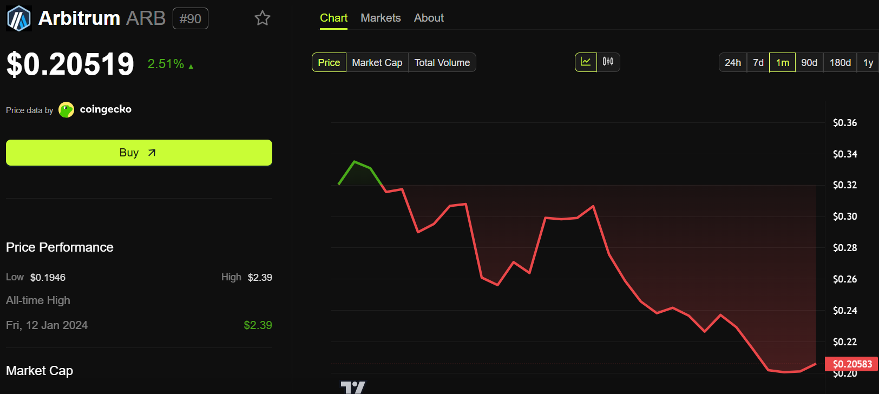Viewport: 879px width, 394px height.
Task: Click the green price change arrow
Action: click(x=191, y=67)
